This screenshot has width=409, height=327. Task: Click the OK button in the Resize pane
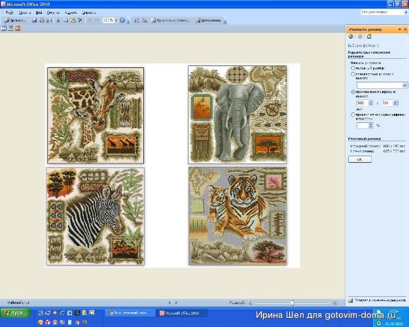(x=360, y=160)
